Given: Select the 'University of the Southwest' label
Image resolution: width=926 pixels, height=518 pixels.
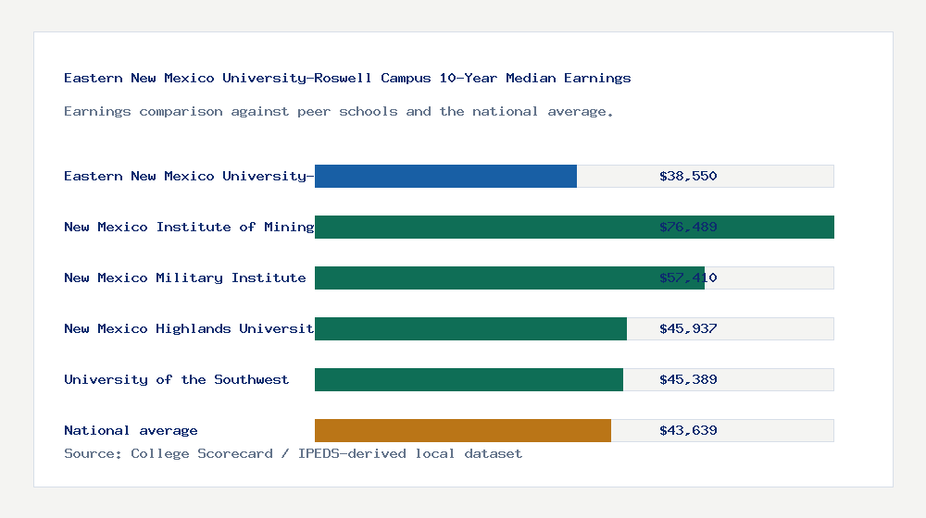Looking at the screenshot, I should (x=177, y=379).
